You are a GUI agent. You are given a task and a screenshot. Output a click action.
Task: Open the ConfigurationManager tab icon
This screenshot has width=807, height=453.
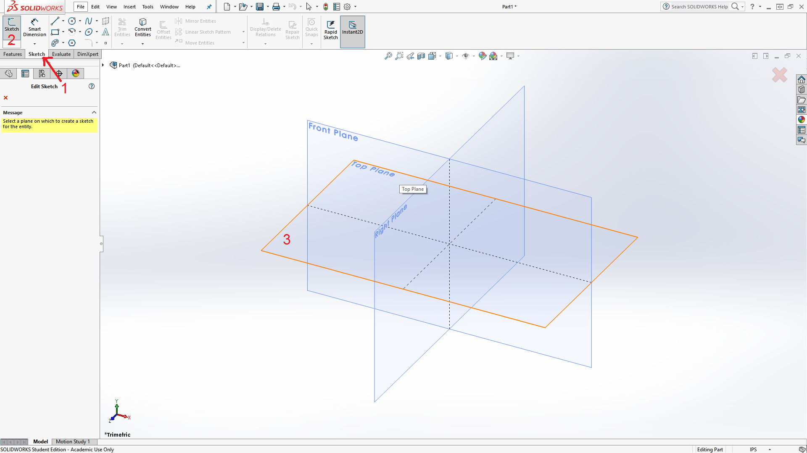coord(42,74)
